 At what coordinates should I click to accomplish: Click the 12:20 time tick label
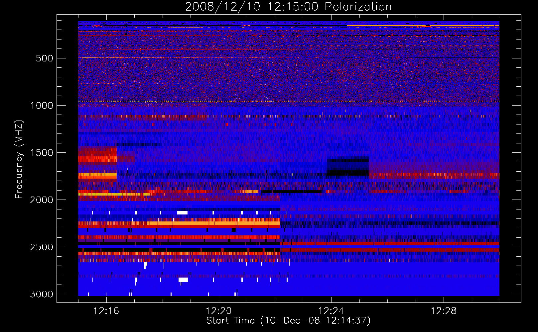click(x=219, y=311)
